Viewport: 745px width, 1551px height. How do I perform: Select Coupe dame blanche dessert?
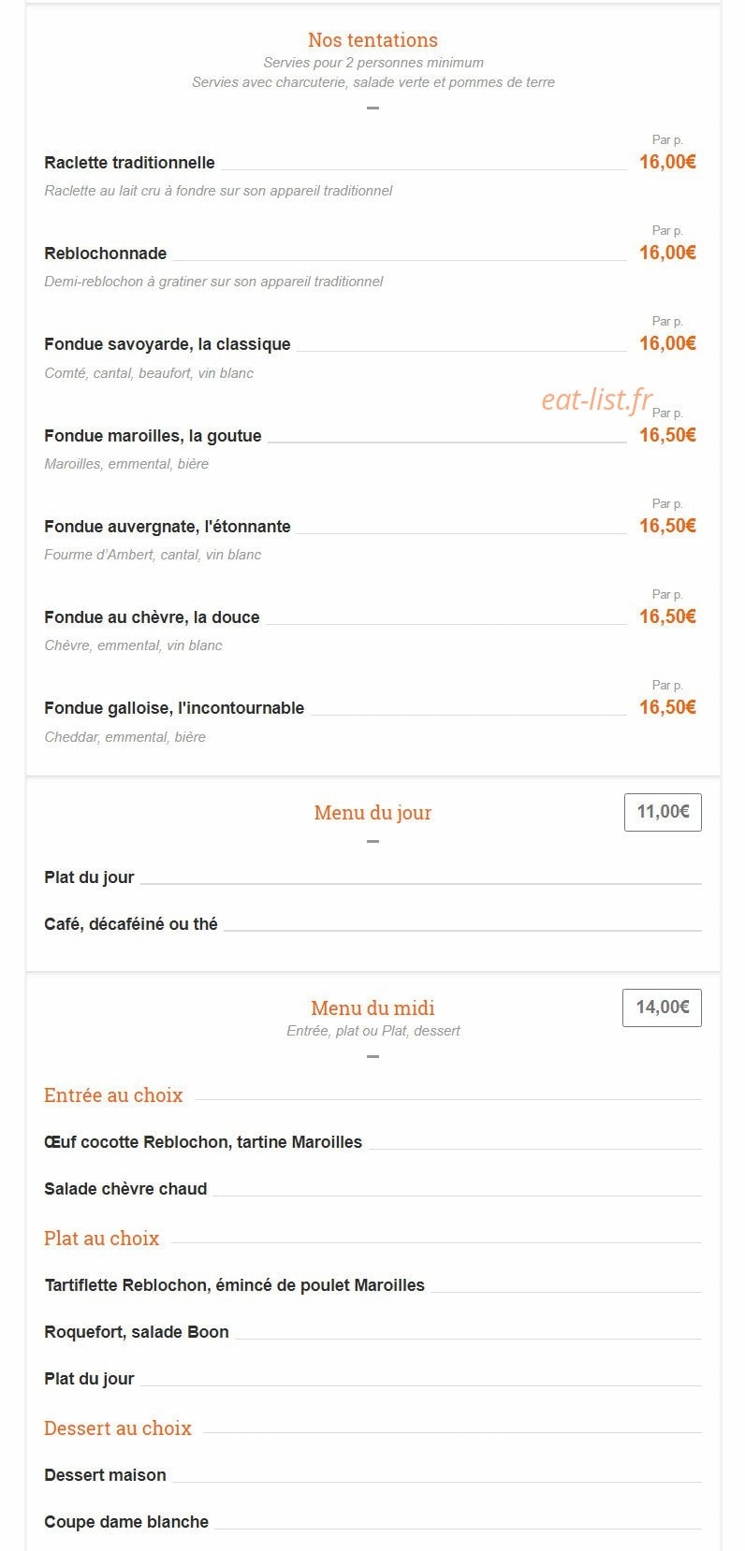(x=126, y=1522)
